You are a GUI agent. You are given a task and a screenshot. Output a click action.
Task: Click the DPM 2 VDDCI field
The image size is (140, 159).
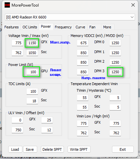pyautogui.click(x=83, y=62)
